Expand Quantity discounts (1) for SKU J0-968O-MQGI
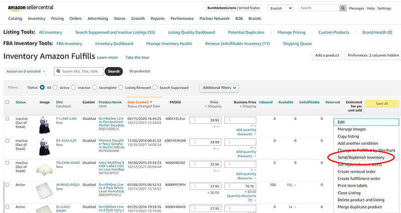This screenshot has height=213, width=401. pos(242,198)
